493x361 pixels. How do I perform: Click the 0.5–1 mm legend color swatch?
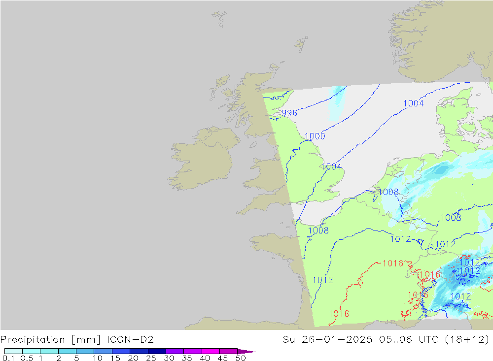tap(32, 351)
